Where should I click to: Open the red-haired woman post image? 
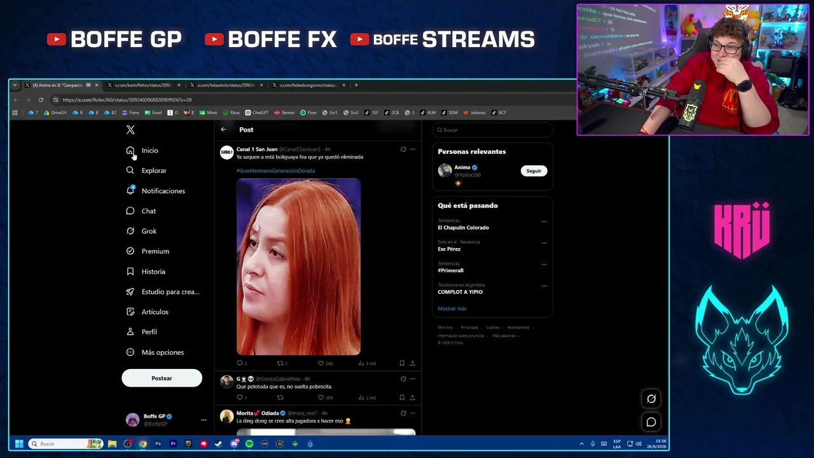coord(298,267)
